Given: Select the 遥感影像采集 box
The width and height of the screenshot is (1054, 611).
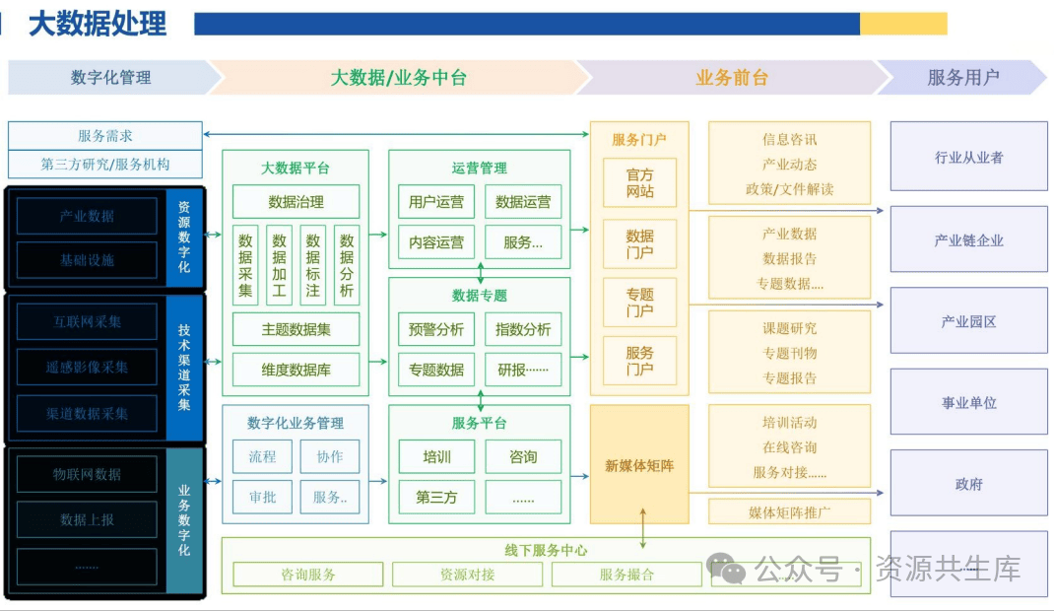Looking at the screenshot, I should [87, 367].
